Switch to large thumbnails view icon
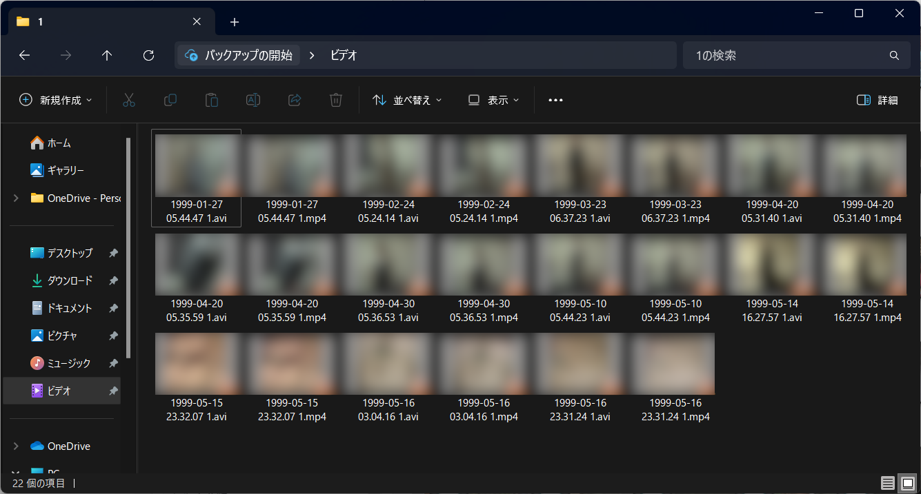This screenshot has width=921, height=494. point(908,483)
